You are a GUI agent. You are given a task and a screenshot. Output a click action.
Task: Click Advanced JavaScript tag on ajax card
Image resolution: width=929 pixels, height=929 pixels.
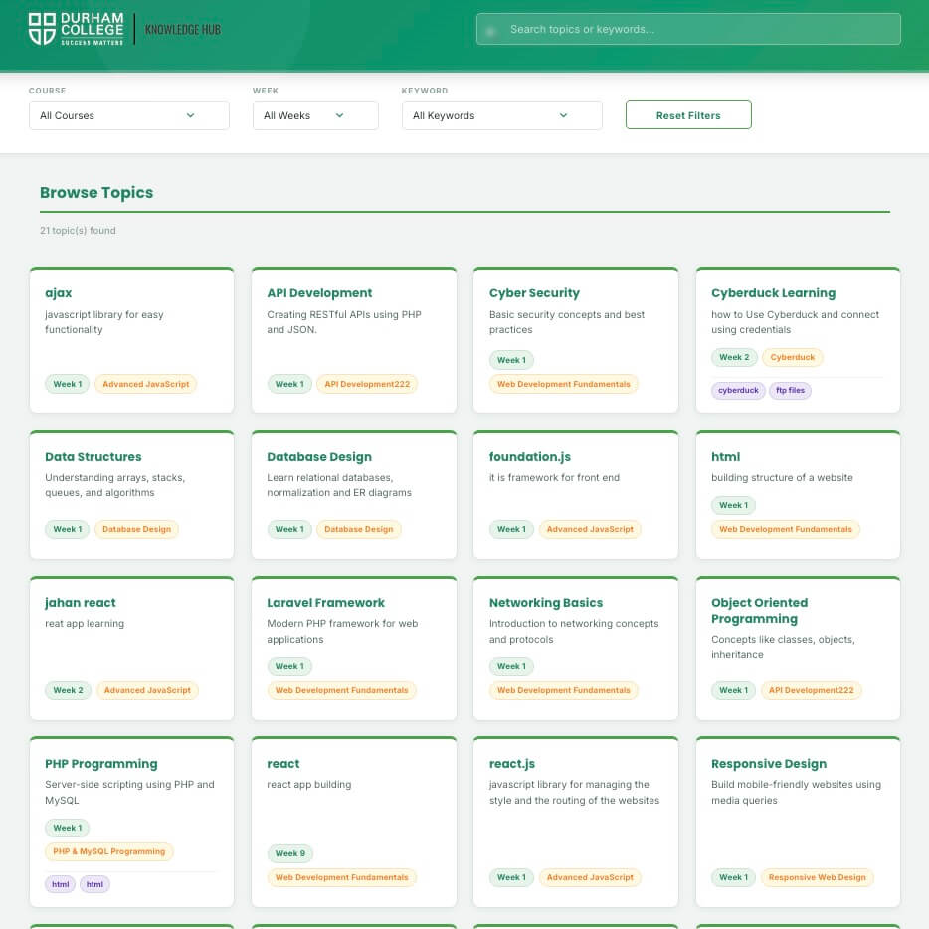click(x=146, y=384)
